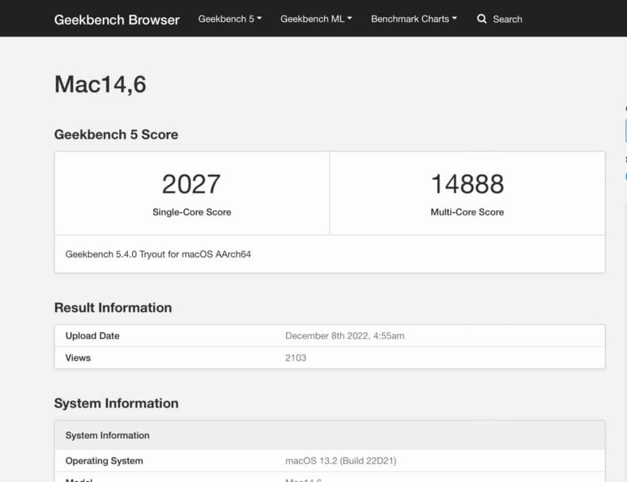Select the views count 2103

pyautogui.click(x=296, y=358)
